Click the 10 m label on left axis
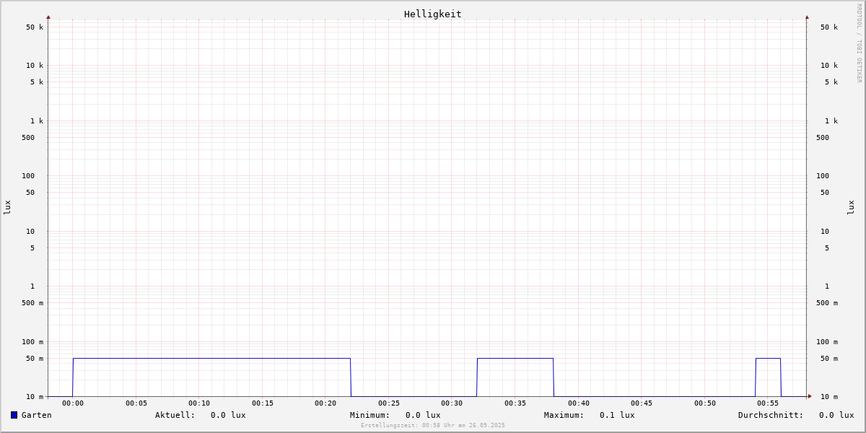 [35, 397]
